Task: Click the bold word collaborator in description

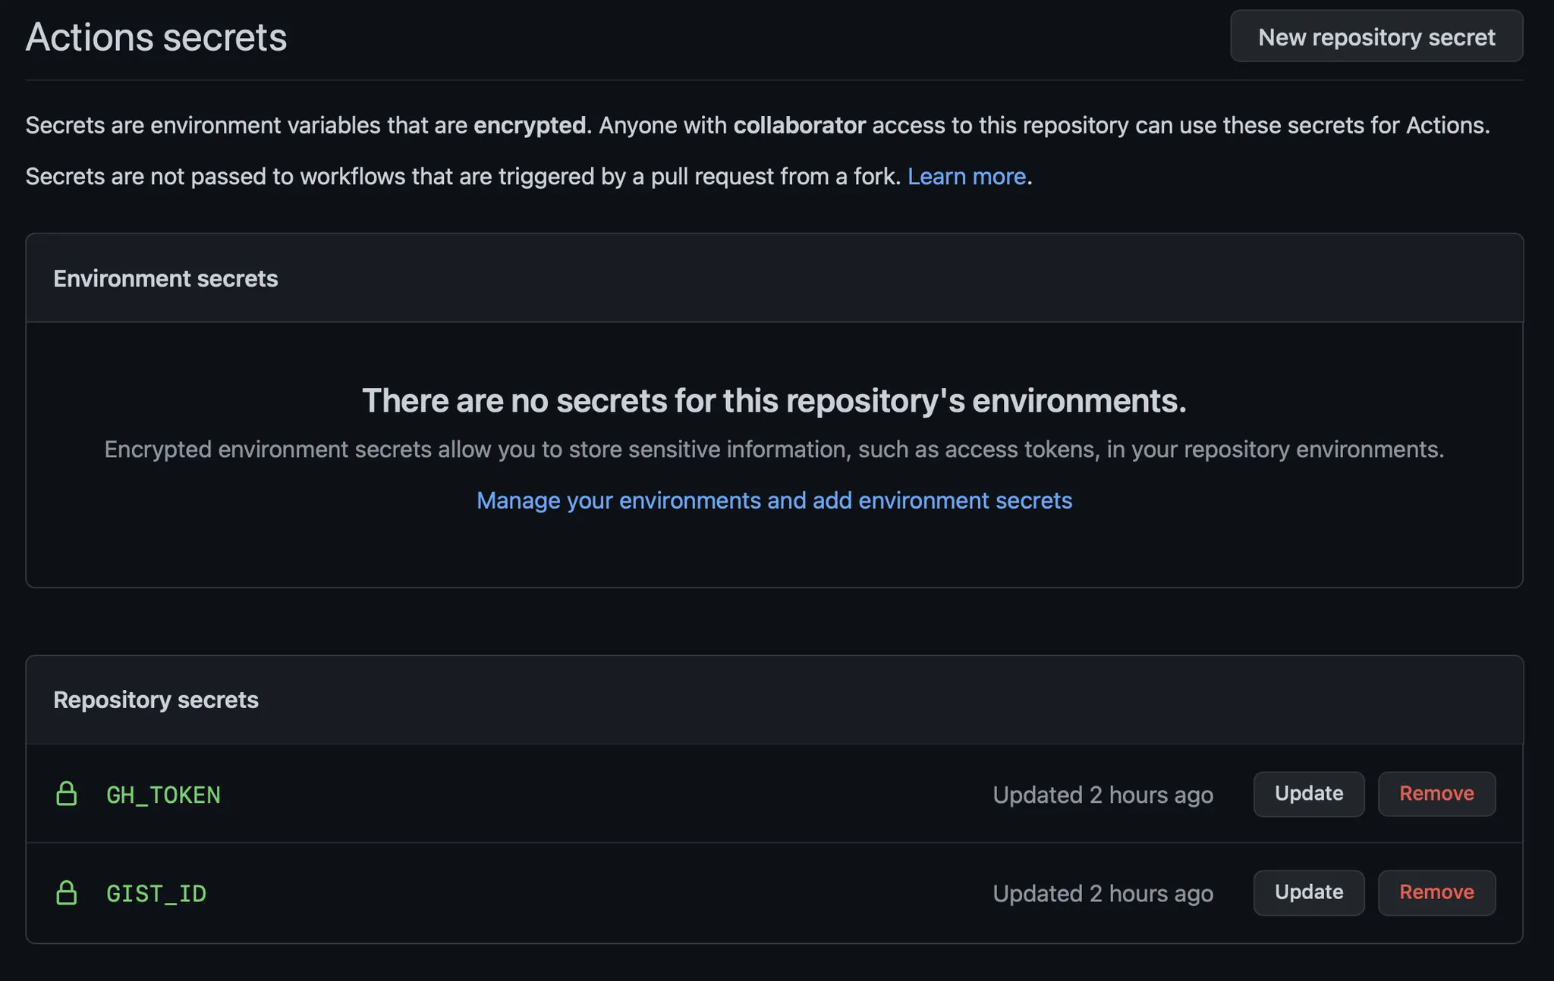Action: 799,125
